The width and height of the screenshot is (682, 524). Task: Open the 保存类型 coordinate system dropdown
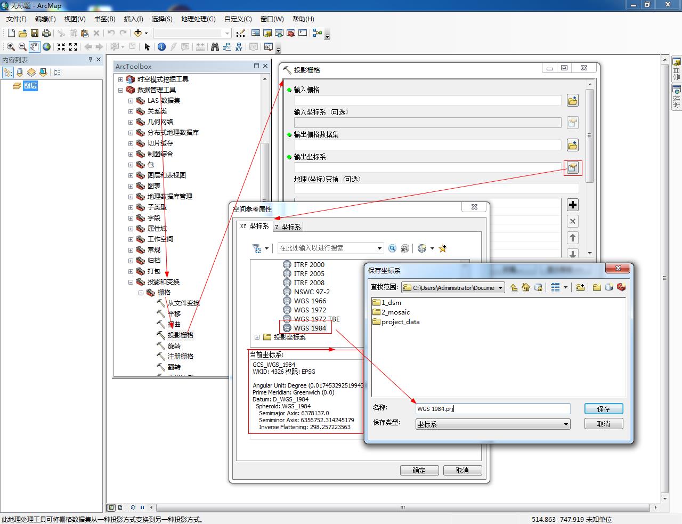566,424
